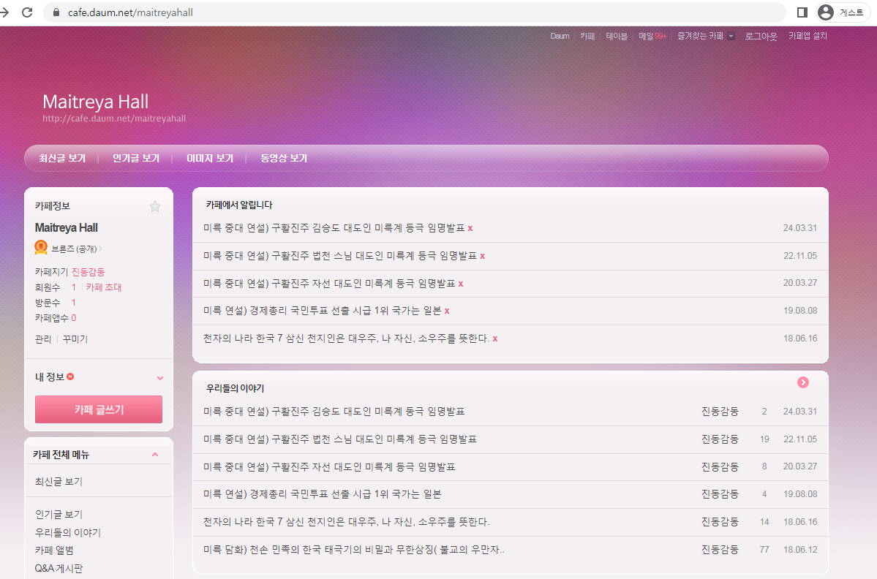
Task: Open notice 천자의 나라 한국 7 삼신 post
Action: 346,338
